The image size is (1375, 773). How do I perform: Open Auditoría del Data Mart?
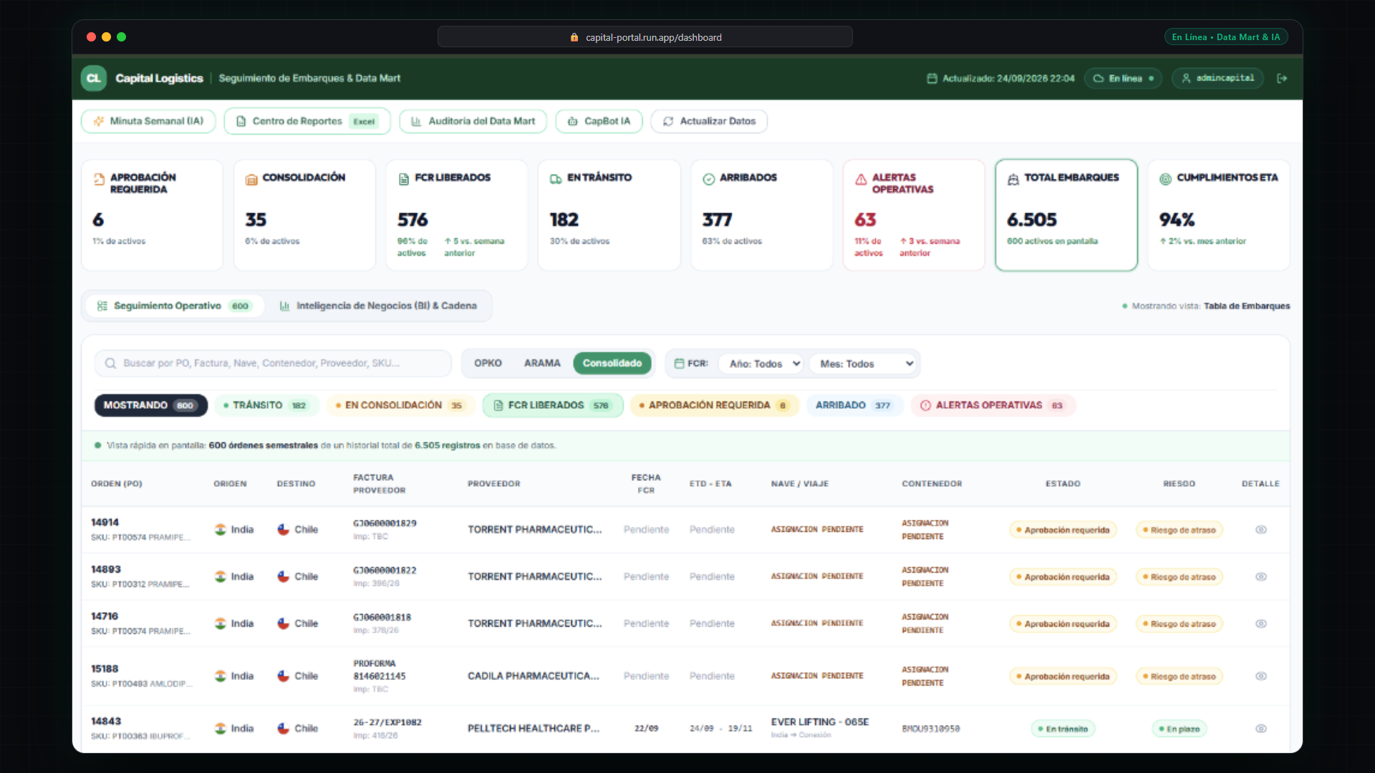(473, 122)
